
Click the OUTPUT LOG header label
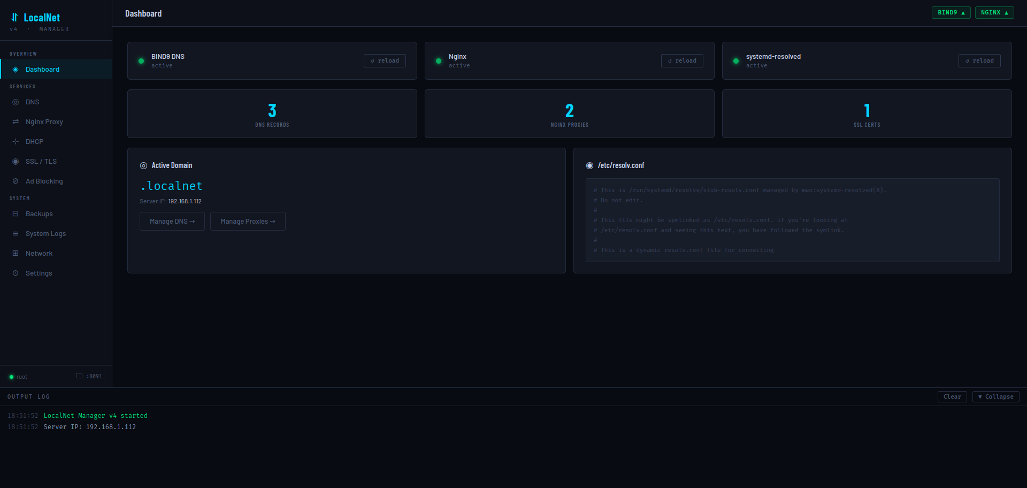(28, 397)
